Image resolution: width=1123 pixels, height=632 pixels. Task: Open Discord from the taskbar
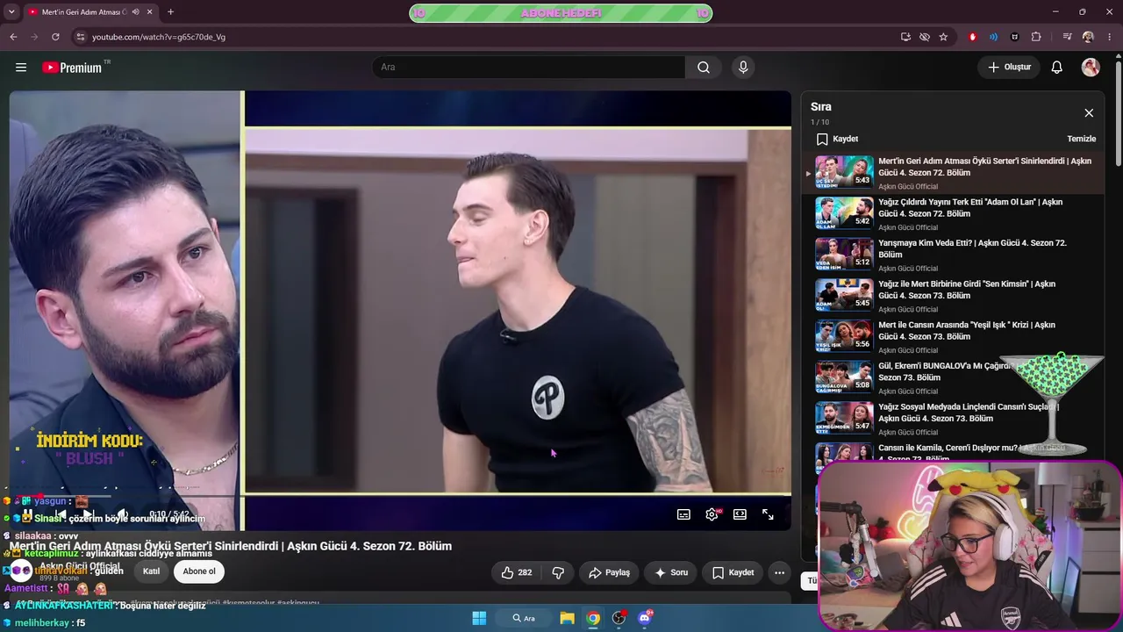click(x=645, y=618)
